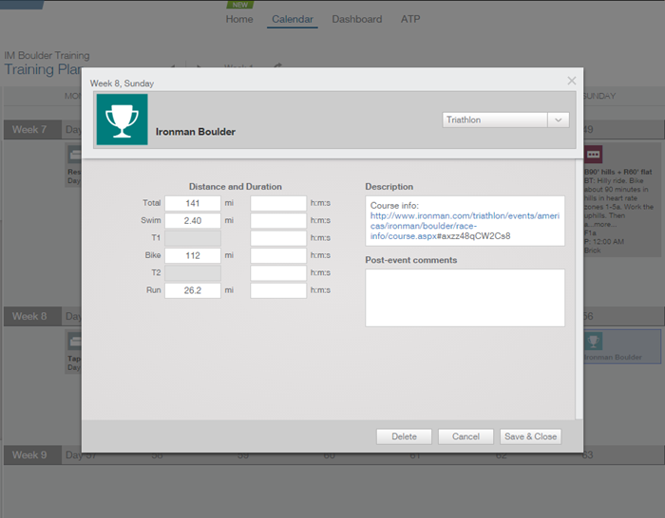The image size is (665, 518).
Task: Click the Cancel button
Action: [x=465, y=436]
